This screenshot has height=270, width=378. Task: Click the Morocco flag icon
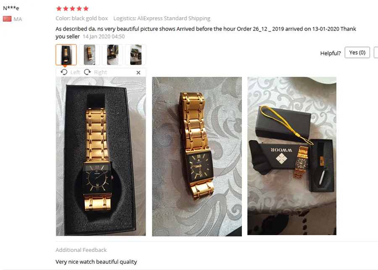coord(7,19)
